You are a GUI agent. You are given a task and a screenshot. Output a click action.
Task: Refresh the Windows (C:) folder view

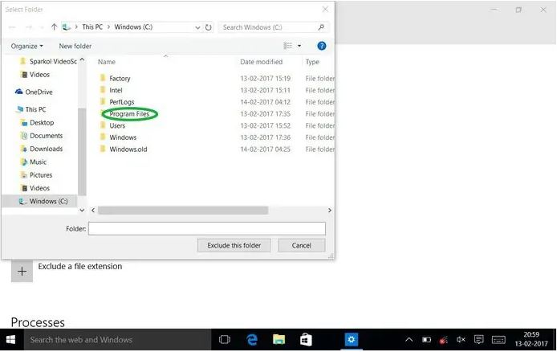[209, 27]
